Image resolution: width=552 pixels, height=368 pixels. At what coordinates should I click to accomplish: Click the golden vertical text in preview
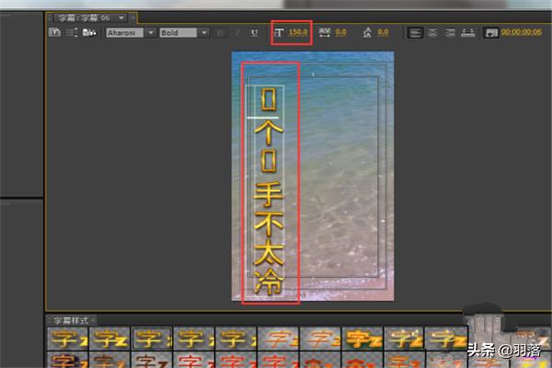(269, 191)
